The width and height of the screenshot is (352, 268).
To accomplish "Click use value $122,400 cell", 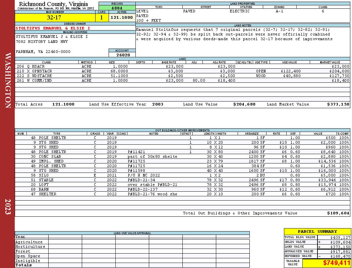I will pos(291,71).
